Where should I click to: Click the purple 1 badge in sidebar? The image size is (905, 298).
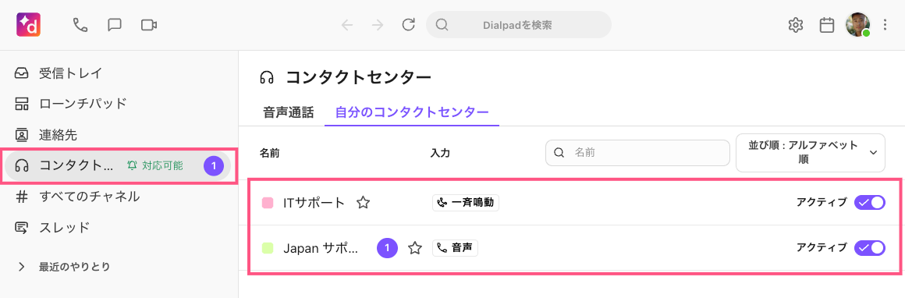[214, 166]
